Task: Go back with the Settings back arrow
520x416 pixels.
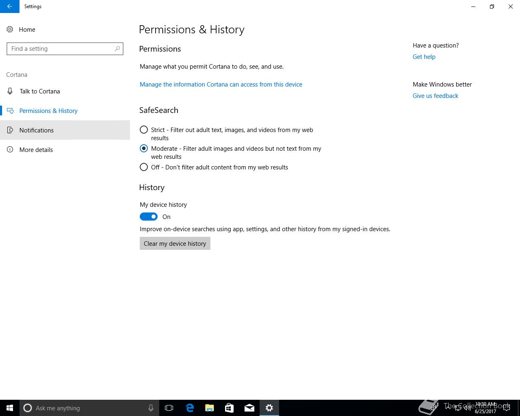Action: tap(10, 6)
